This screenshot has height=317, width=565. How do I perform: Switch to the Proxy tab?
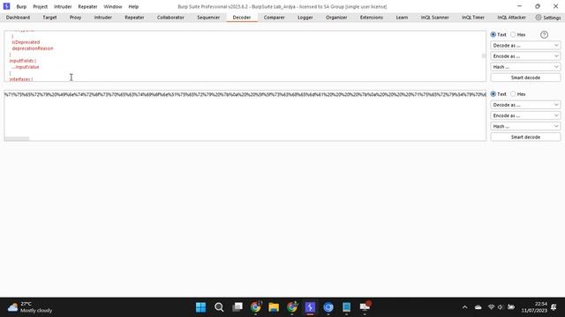[75, 18]
